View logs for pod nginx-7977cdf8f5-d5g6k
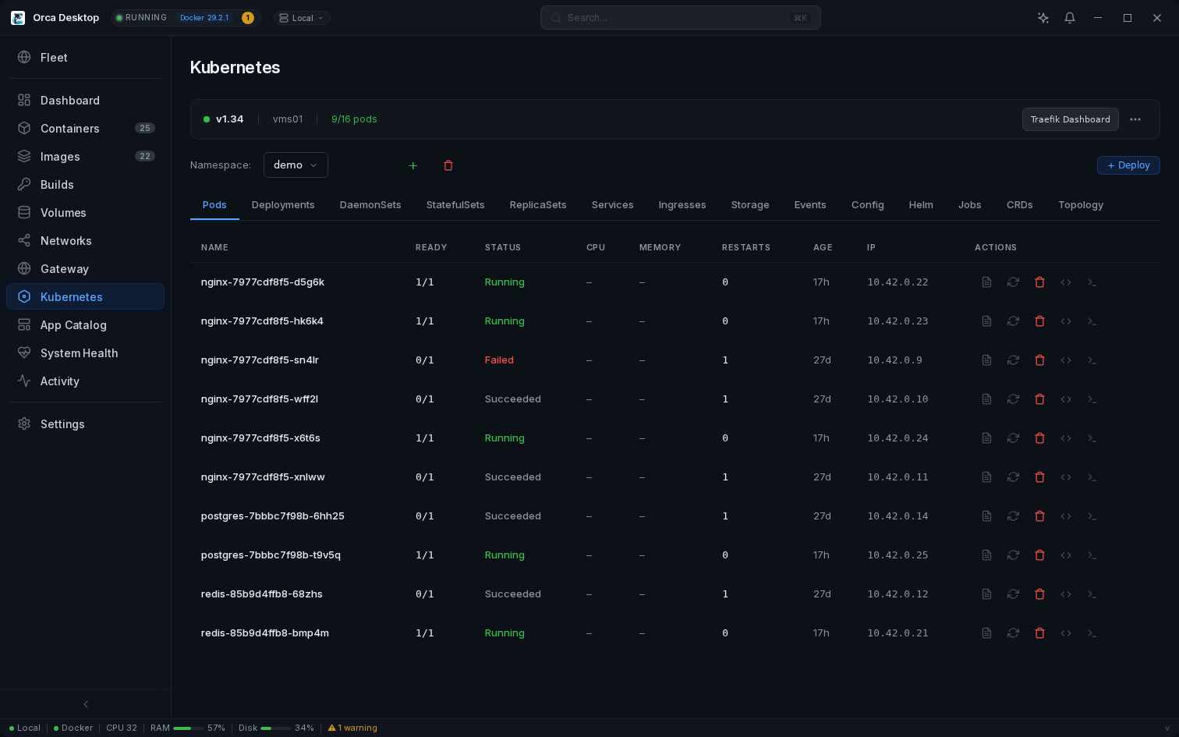The image size is (1179, 737). (986, 282)
